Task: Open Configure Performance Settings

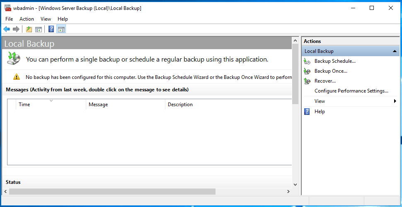Action: pyautogui.click(x=351, y=91)
